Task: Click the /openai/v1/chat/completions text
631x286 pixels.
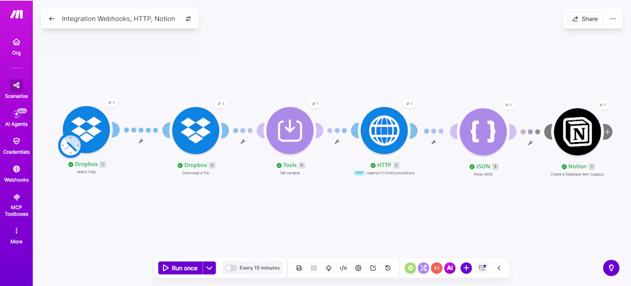Action: click(x=390, y=173)
